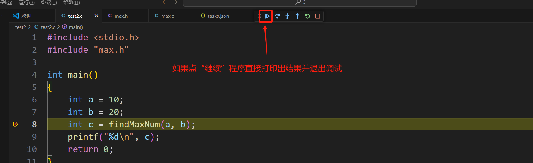Image resolution: width=533 pixels, height=163 pixels.
Task: Close the test2.c editor tab
Action: click(x=96, y=16)
